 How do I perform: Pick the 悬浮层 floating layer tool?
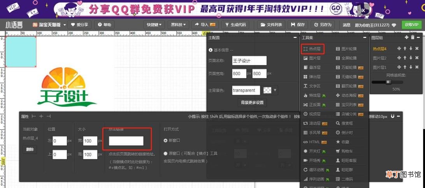click(312, 67)
